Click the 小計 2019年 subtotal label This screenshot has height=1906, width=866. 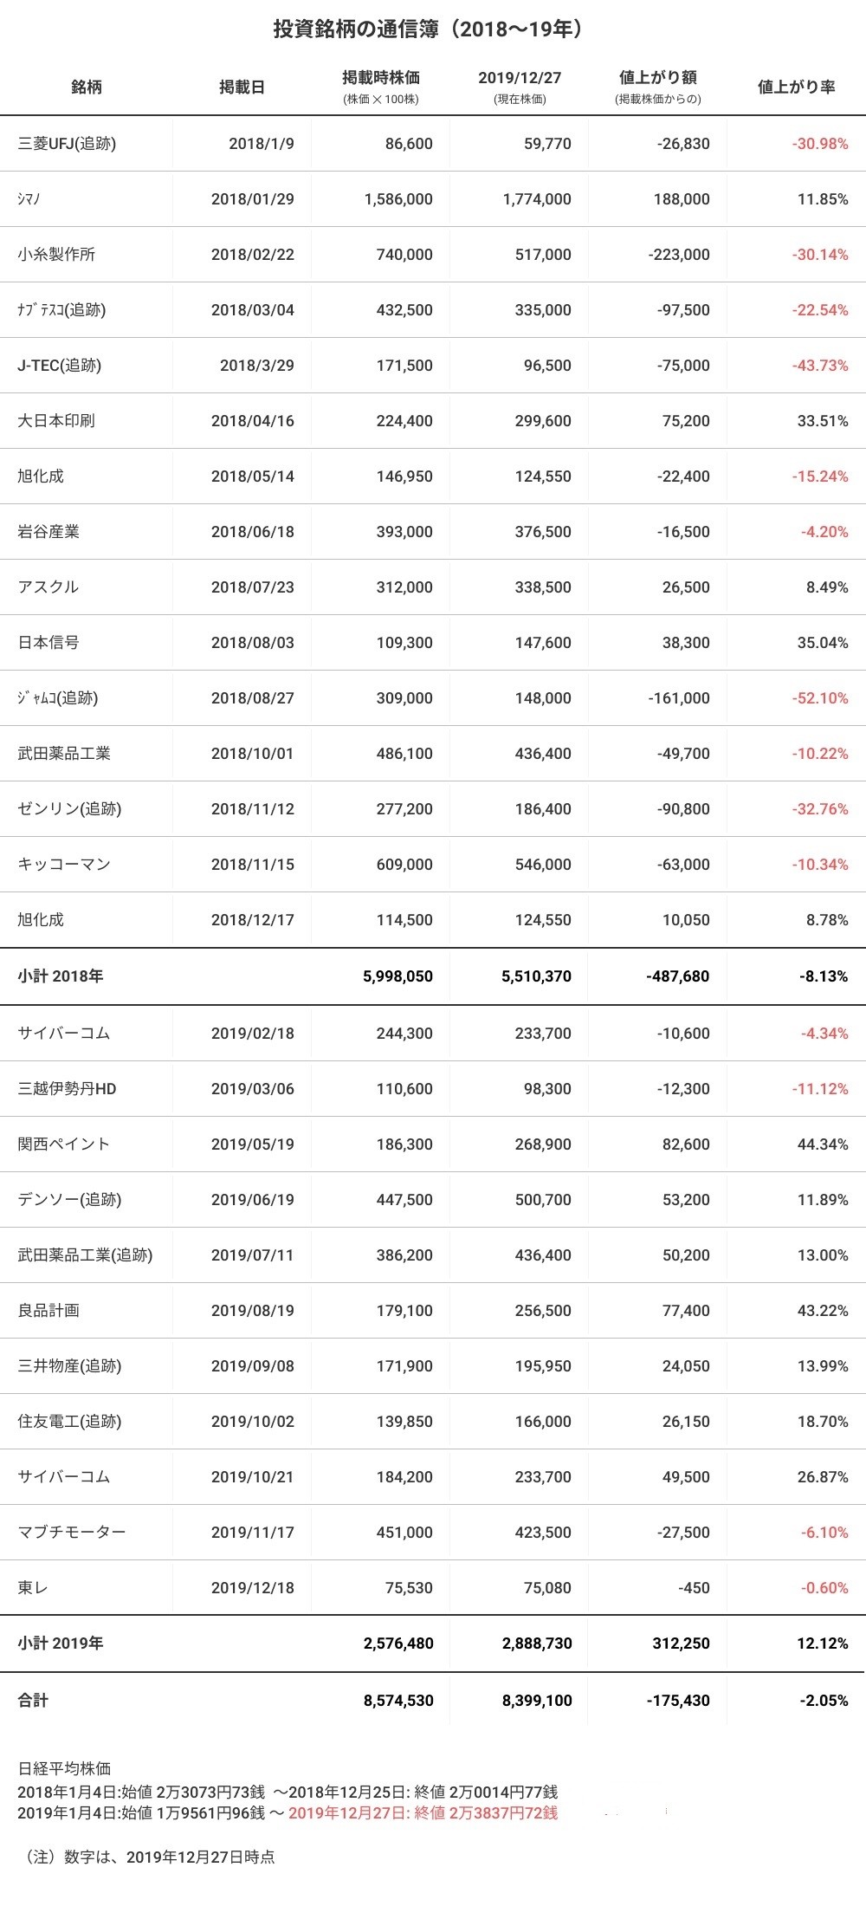pyautogui.click(x=61, y=1643)
